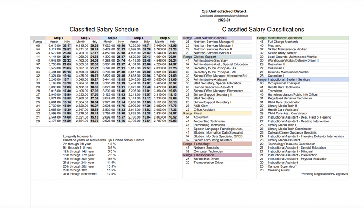Select the Child Nutrition Services category header
Viewport: 364px width, 208px height.
[x=210, y=38]
